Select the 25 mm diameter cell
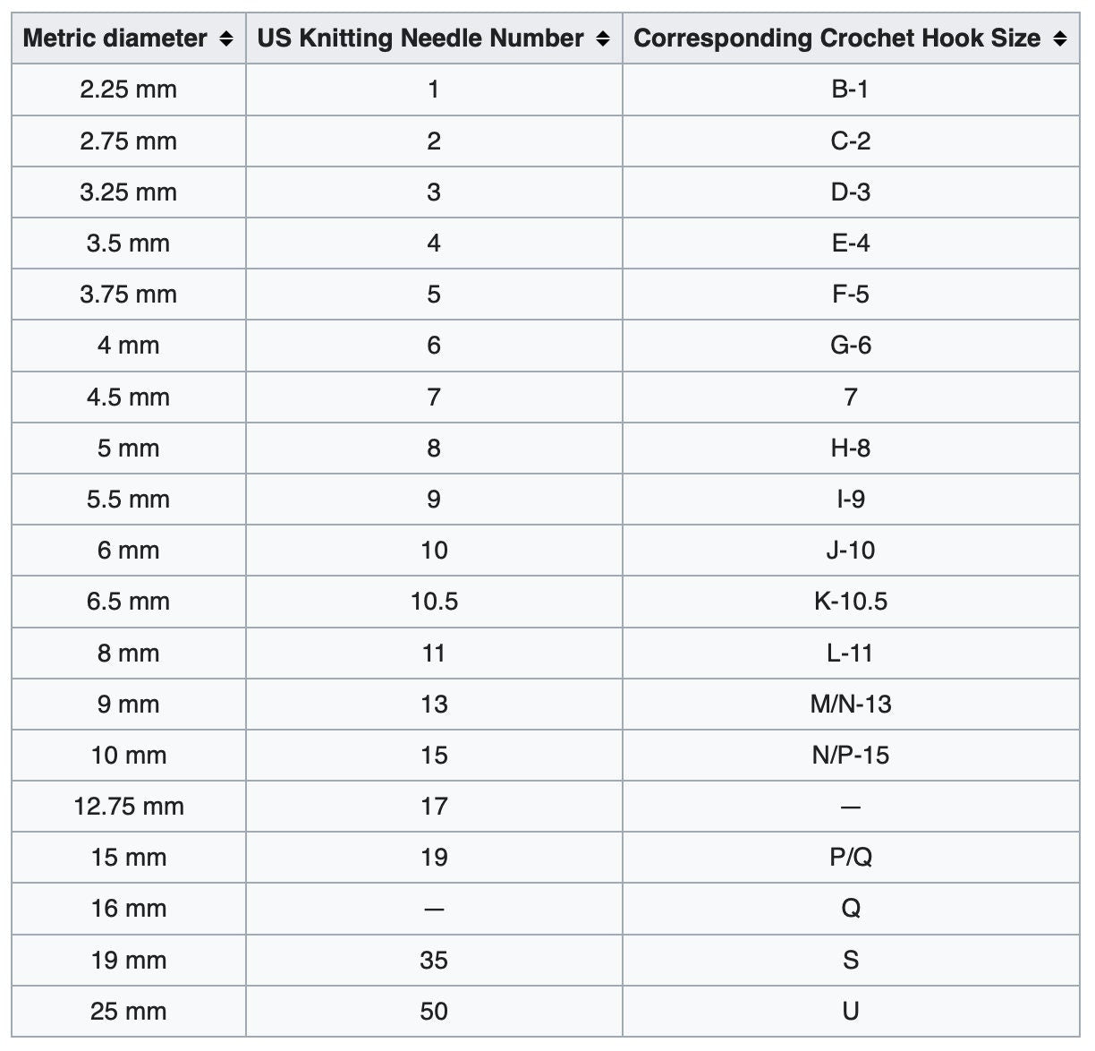The height and width of the screenshot is (1051, 1095). tap(129, 1012)
